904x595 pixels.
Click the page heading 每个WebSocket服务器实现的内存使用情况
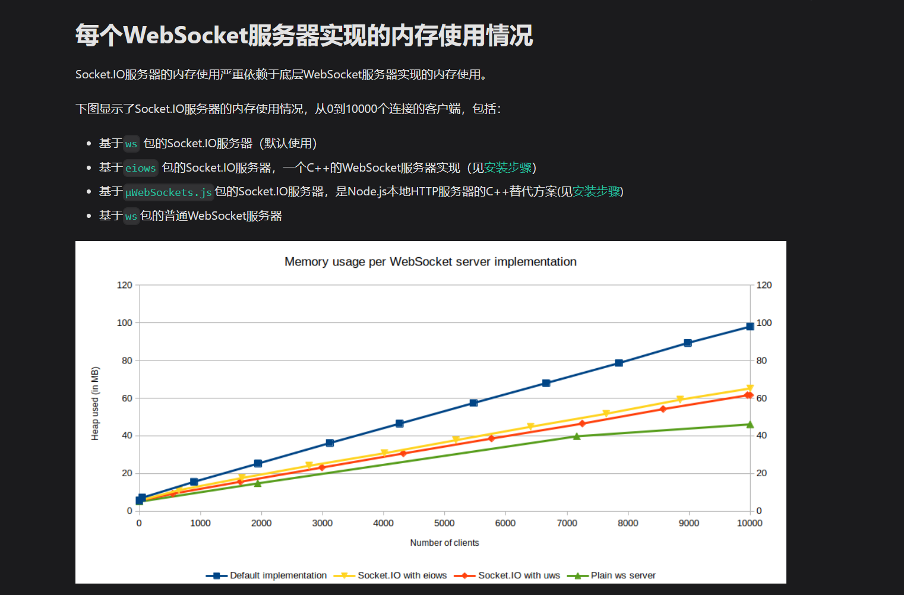[304, 36]
